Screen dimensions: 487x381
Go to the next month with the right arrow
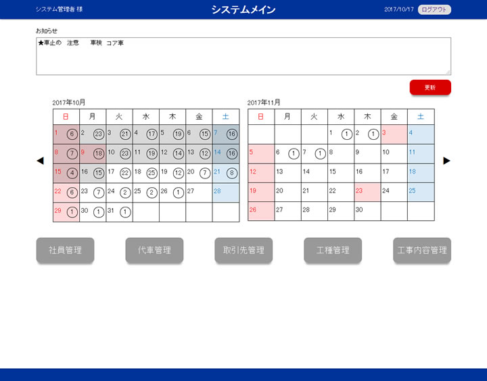point(446,160)
